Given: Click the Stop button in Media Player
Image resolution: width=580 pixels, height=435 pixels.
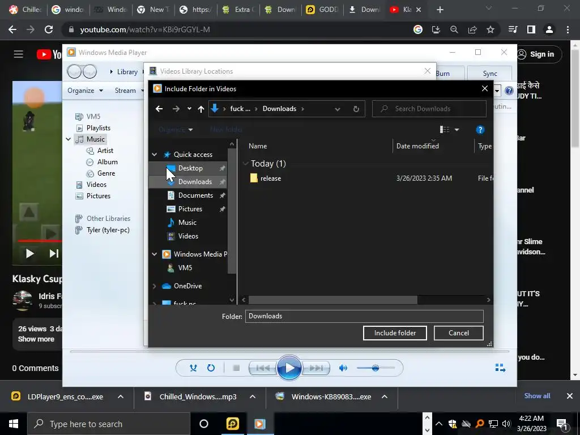Looking at the screenshot, I should click(x=236, y=368).
